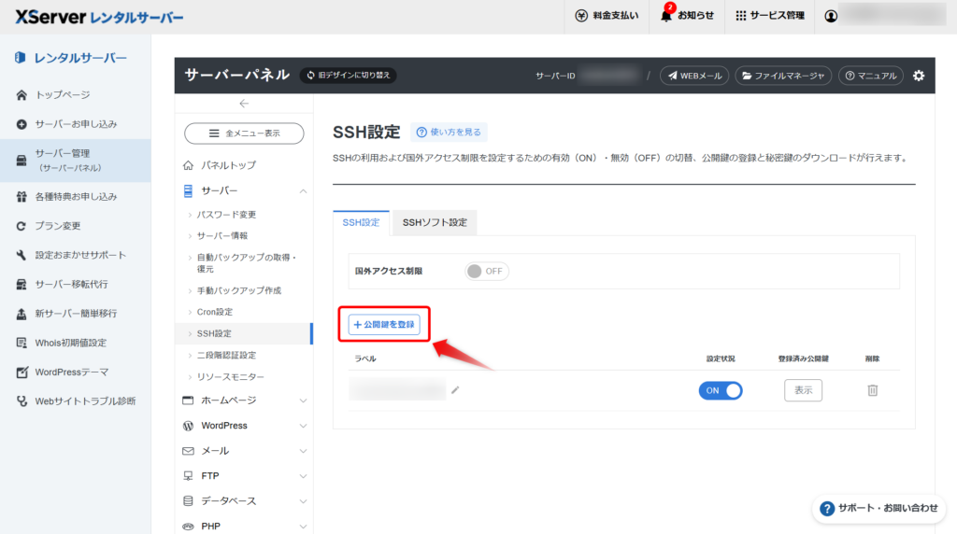Click the back arrow to collapse panel menu
Screen dimensions: 957x534
click(244, 104)
